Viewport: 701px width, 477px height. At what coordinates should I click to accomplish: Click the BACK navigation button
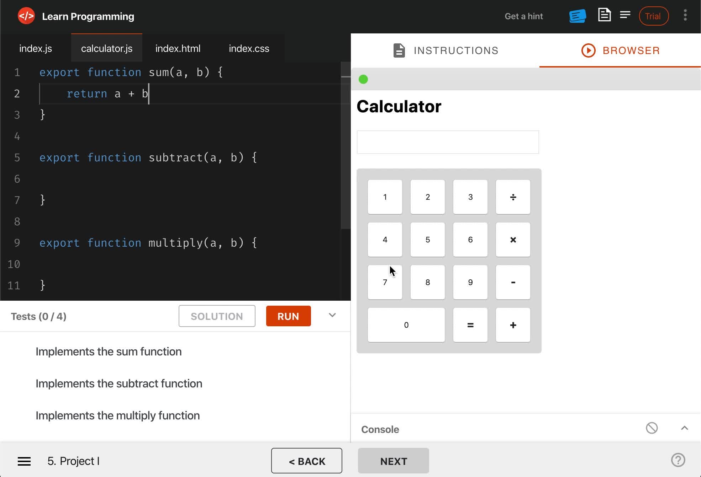click(307, 461)
